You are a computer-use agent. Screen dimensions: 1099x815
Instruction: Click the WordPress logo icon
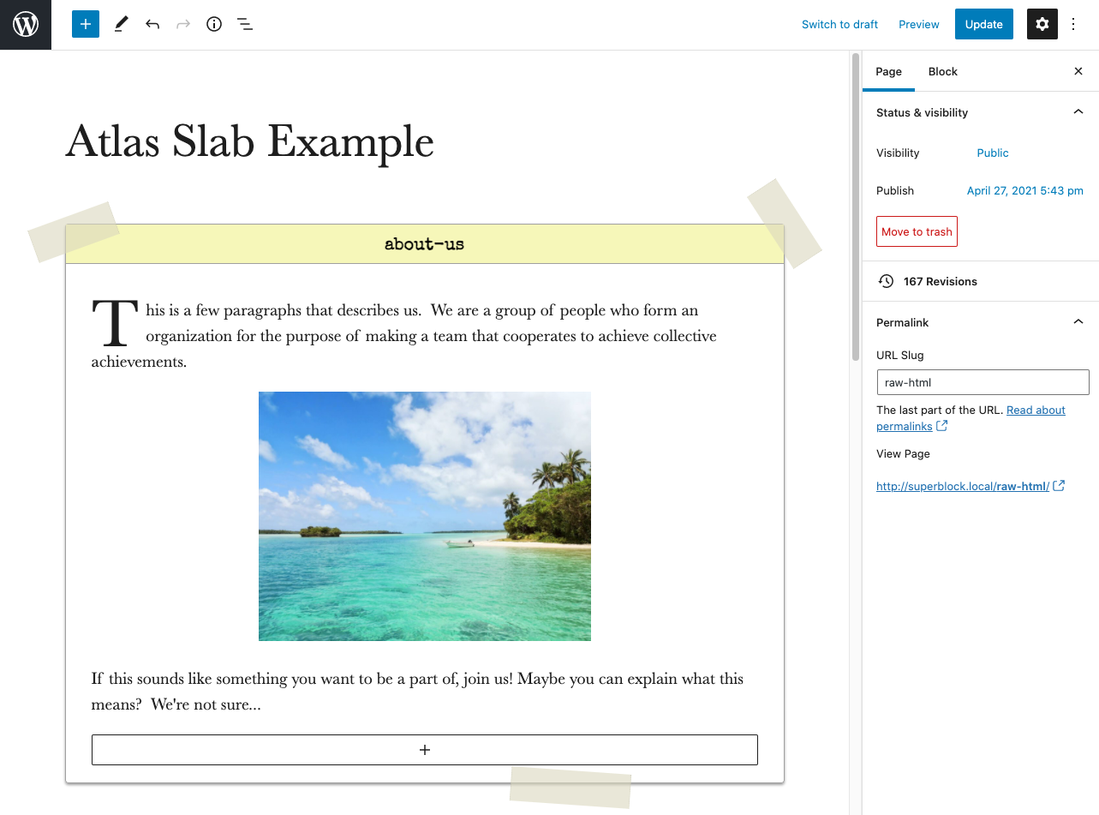[x=26, y=25]
